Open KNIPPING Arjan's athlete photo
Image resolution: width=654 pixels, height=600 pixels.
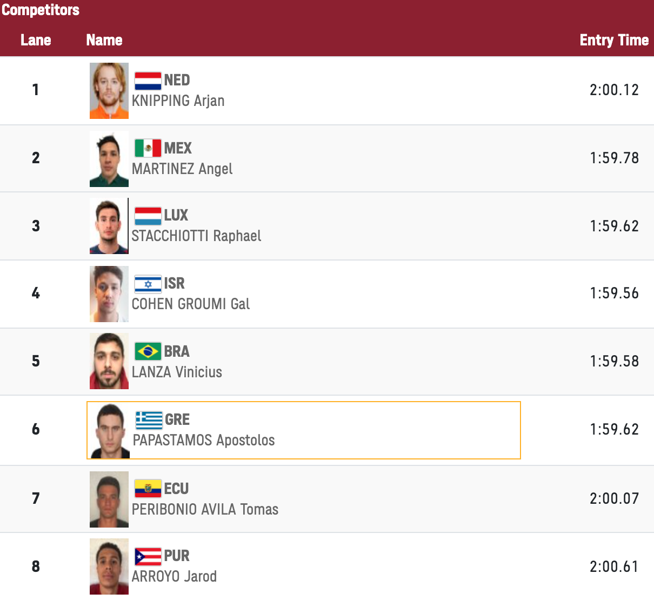click(109, 91)
